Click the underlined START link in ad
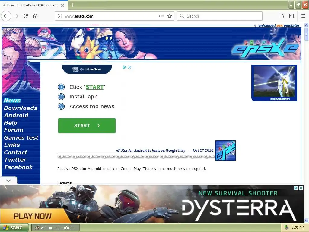Viewport: 309px width, 232px height. [x=94, y=87]
